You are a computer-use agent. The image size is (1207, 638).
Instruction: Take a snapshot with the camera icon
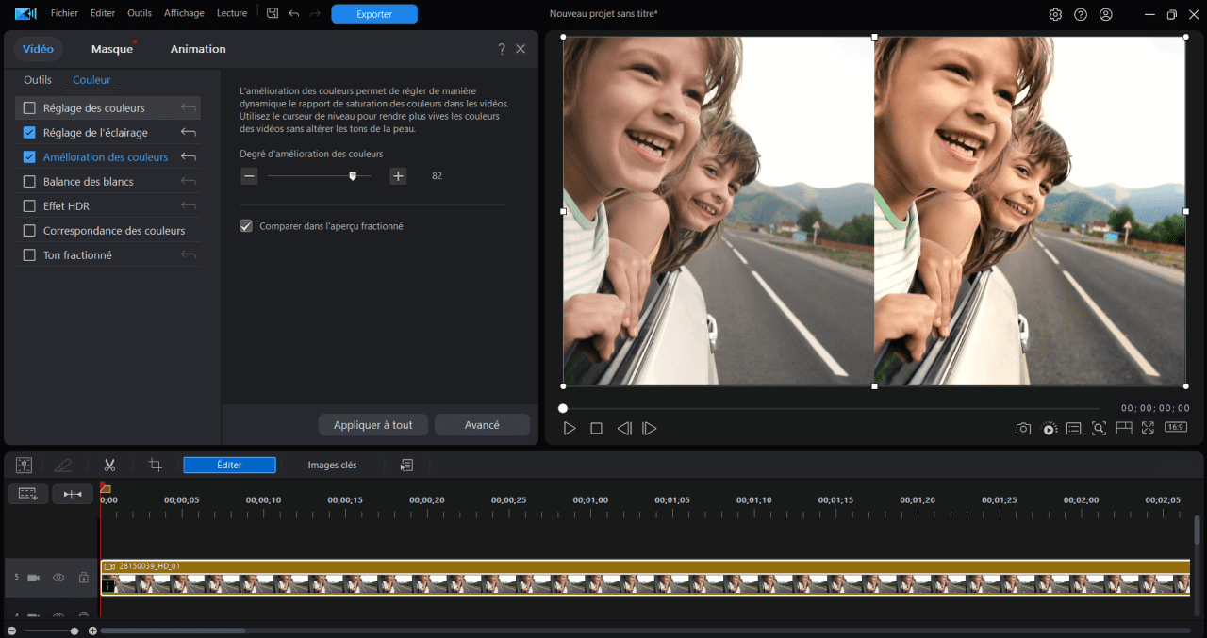[1023, 428]
